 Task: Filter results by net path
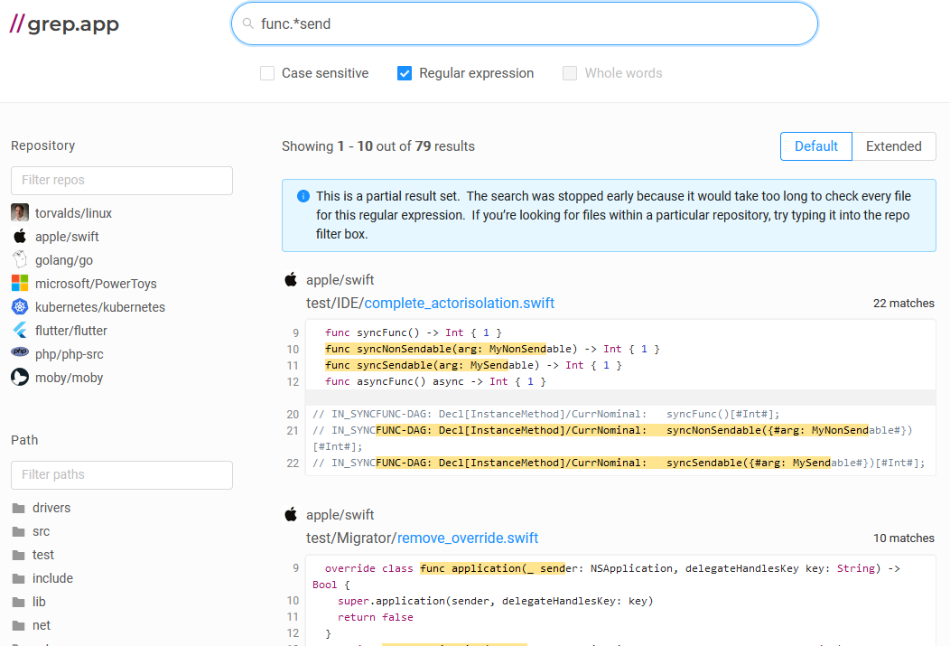point(42,625)
